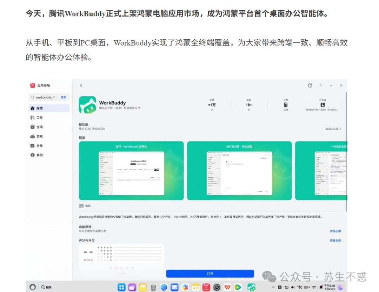Click the WorkBuddy app title text
The height and width of the screenshot is (292, 379).
pyautogui.click(x=112, y=103)
